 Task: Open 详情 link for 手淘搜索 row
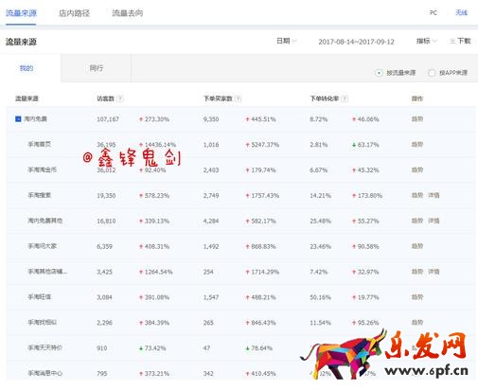pos(434,195)
